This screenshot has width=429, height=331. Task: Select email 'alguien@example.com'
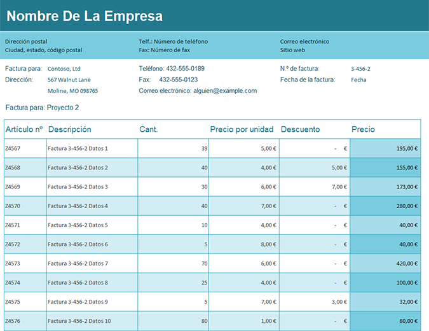pos(225,90)
